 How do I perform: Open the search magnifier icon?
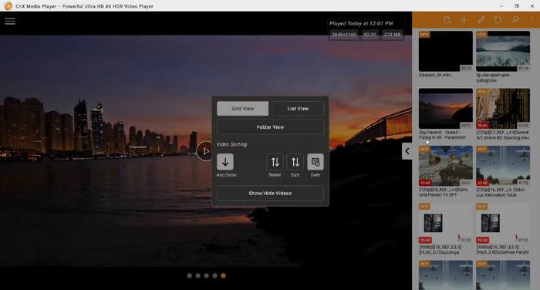pyautogui.click(x=515, y=20)
